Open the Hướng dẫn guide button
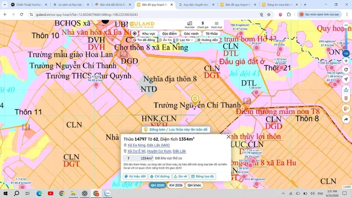 tap(207, 40)
